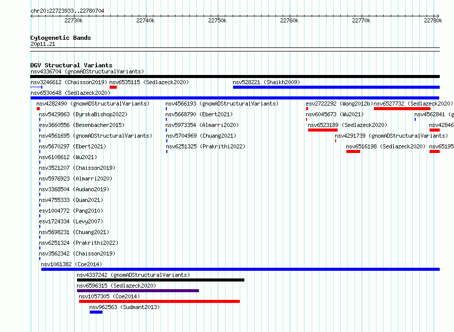The image size is (454, 332).
Task: Click the nsv6530648 long blue bar
Action: [x=235, y=98]
